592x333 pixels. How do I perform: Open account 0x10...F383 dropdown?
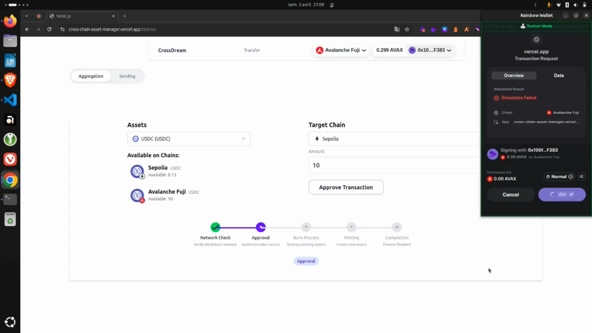point(430,50)
